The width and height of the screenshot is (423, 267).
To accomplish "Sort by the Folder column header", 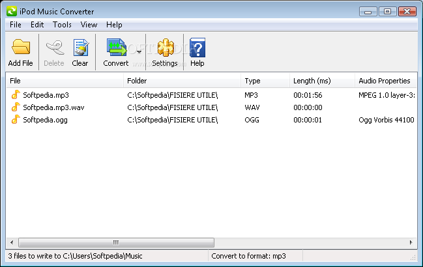I will pos(182,81).
